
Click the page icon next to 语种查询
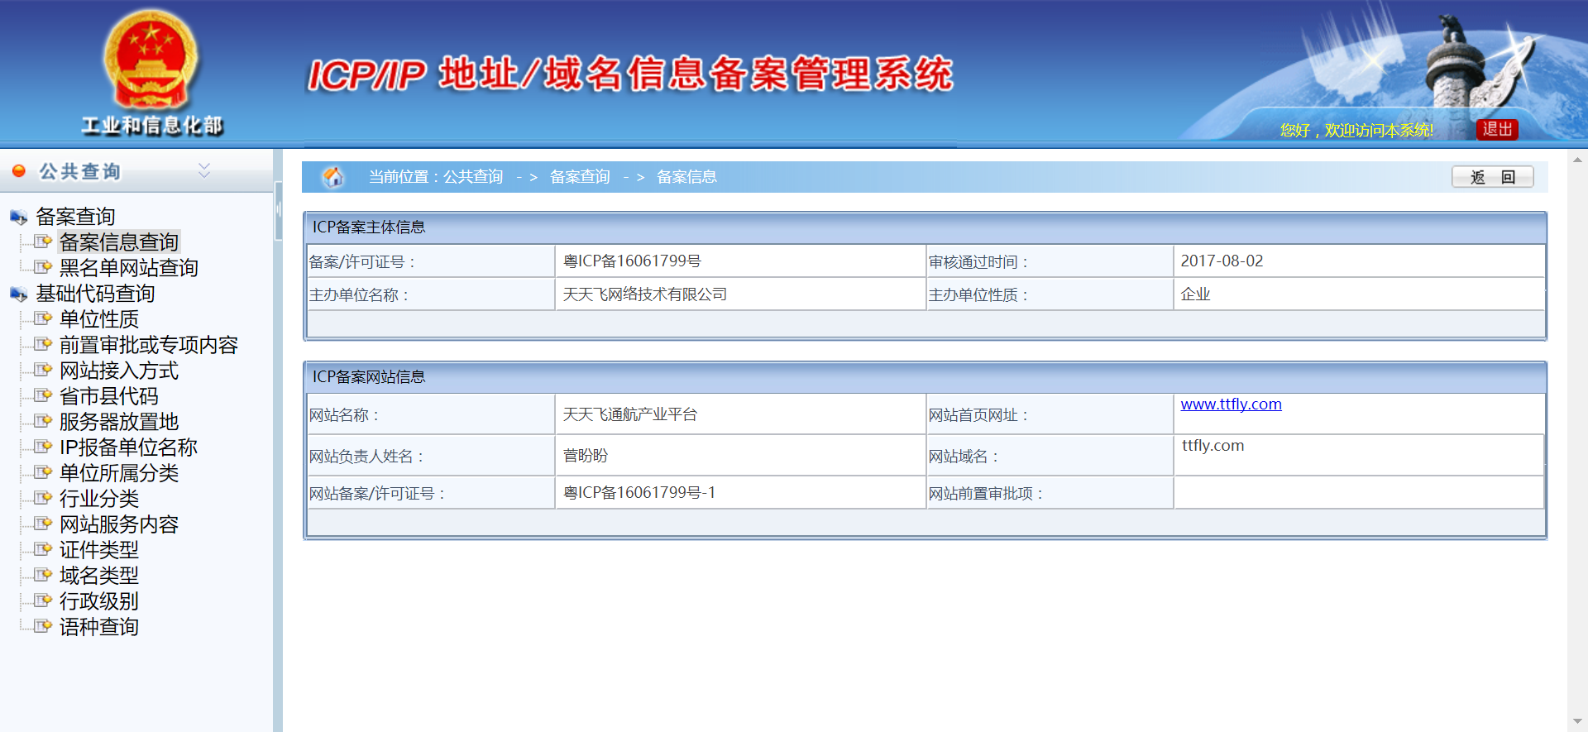click(x=43, y=626)
